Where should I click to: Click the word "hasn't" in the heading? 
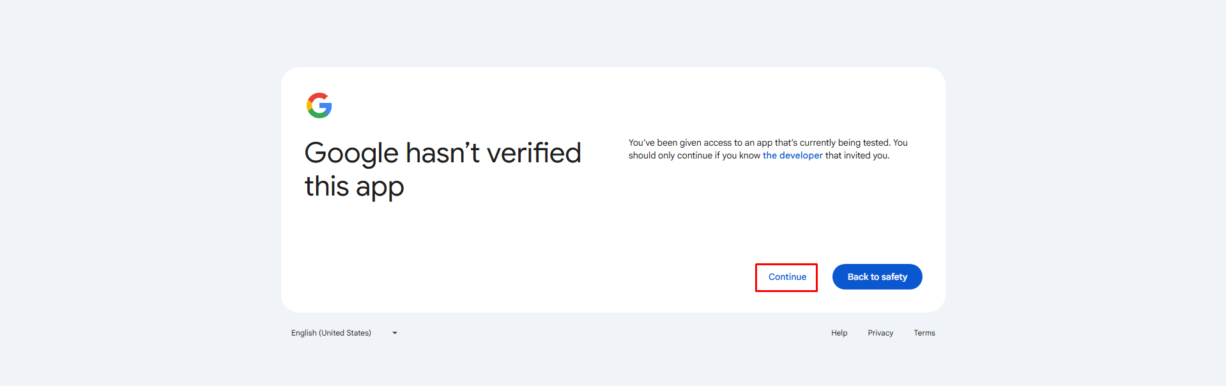[x=442, y=153]
